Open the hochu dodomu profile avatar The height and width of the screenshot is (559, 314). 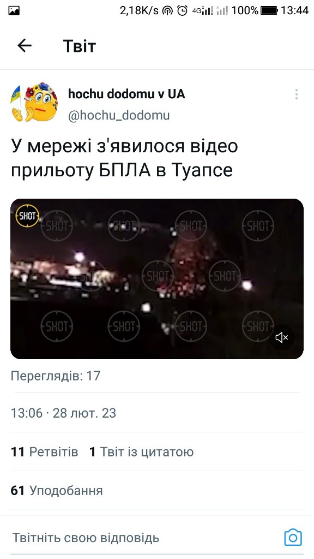point(34,102)
